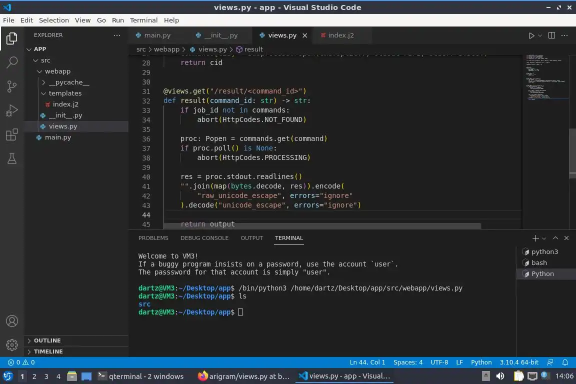This screenshot has height=384, width=576.
Task: Switch to the DEBUG CONSOLE panel tab
Action: [204, 238]
